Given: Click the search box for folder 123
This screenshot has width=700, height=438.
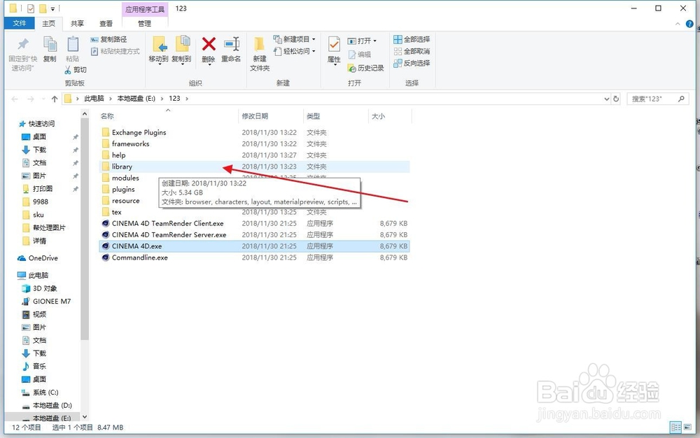Looking at the screenshot, I should [x=657, y=99].
